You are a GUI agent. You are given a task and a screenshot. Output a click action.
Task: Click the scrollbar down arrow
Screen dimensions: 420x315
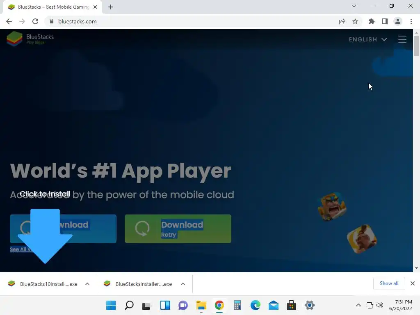(x=416, y=268)
